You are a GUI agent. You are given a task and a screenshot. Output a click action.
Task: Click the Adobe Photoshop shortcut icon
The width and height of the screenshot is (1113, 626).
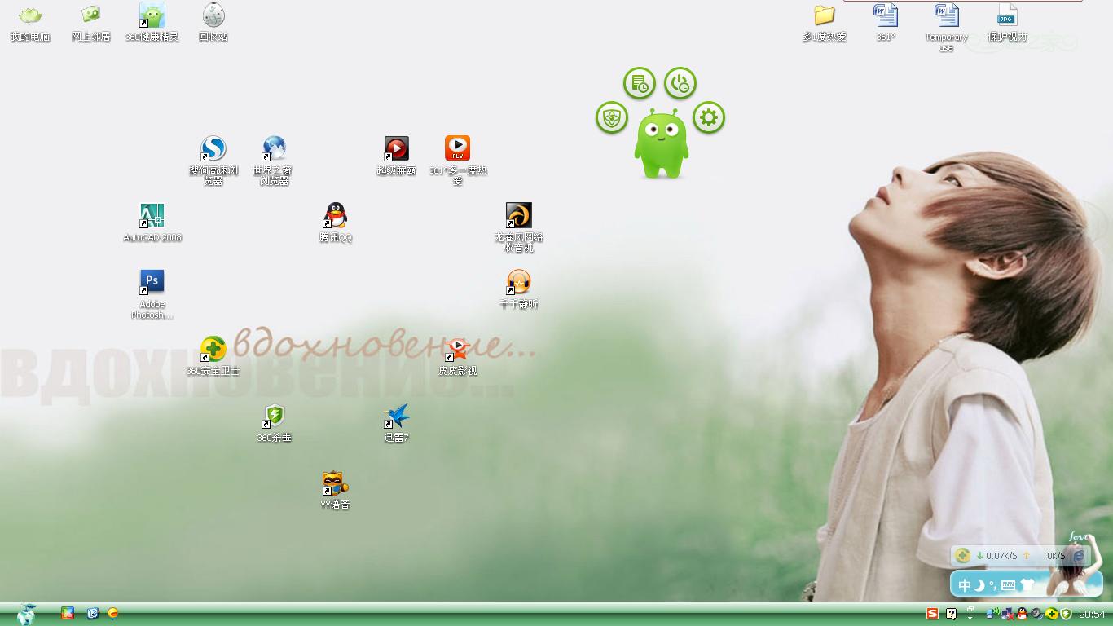tap(152, 283)
